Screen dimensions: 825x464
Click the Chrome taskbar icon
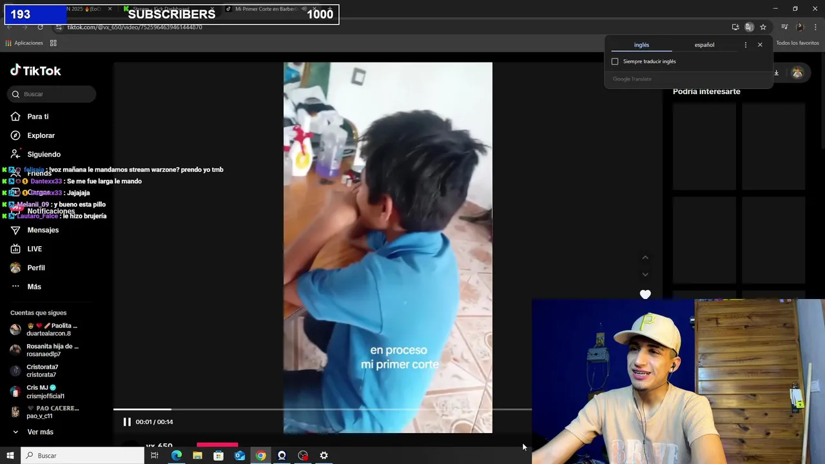(260, 456)
